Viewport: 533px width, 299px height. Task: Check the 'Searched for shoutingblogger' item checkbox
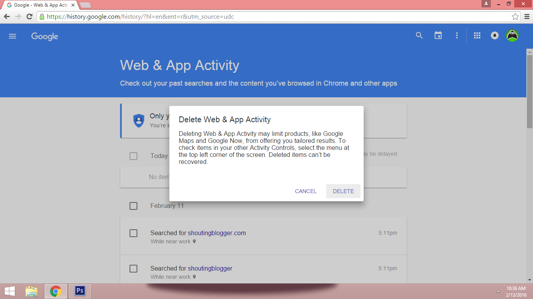click(x=133, y=269)
